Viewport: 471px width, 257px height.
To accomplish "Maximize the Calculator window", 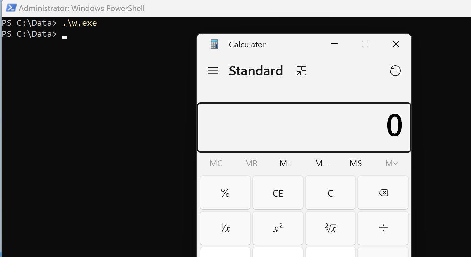I will (x=365, y=44).
